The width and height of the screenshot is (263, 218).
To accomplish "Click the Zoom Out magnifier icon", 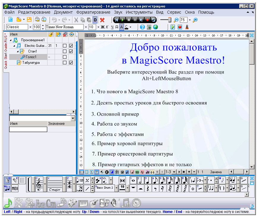I will coord(176,20).
